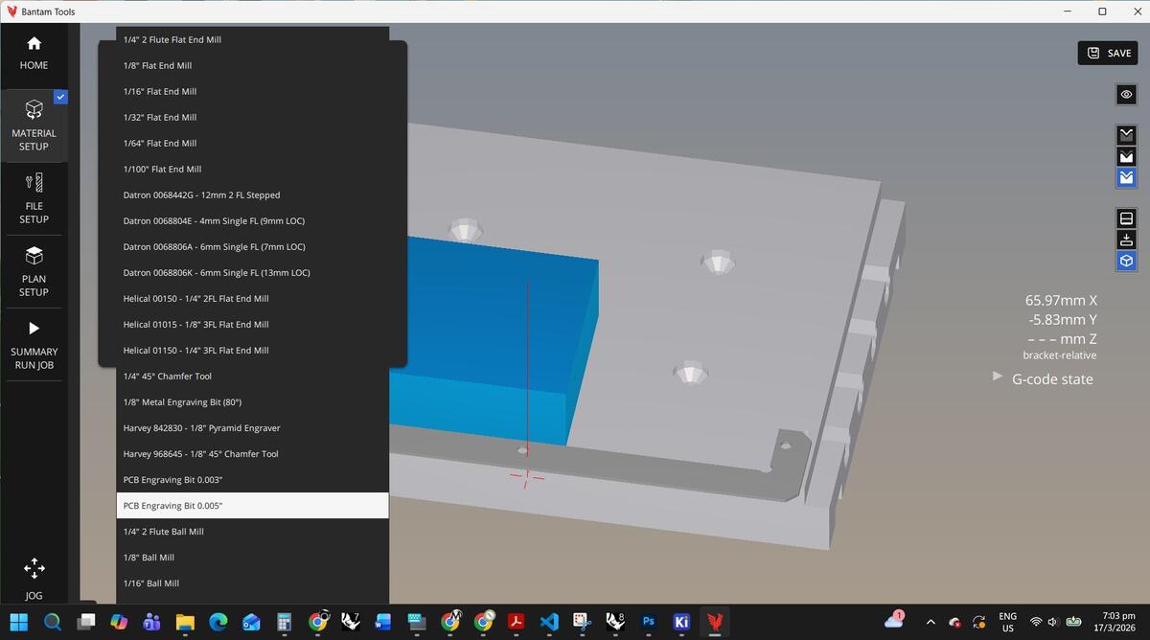Viewport: 1150px width, 640px height.
Task: Select the middle render mode icon
Action: pyautogui.click(x=1127, y=156)
